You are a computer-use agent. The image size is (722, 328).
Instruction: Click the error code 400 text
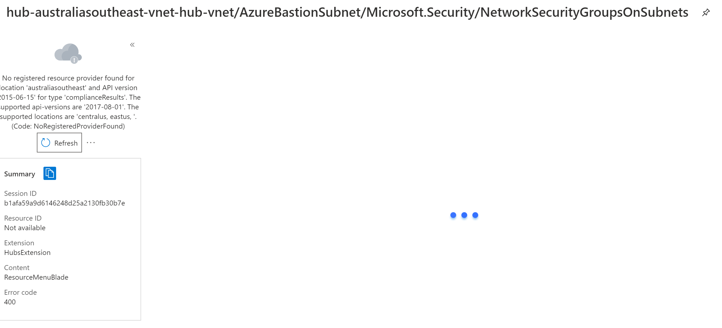point(10,302)
